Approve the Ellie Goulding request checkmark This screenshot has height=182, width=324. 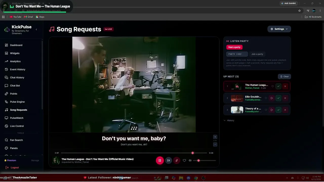(x=278, y=98)
